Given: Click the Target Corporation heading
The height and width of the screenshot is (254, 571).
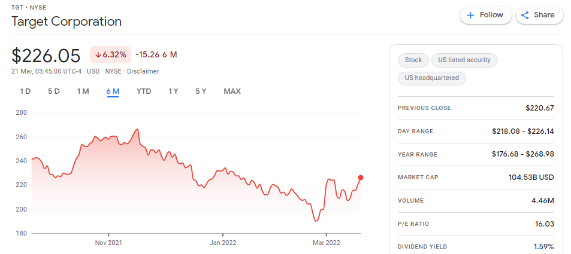Looking at the screenshot, I should coord(67,22).
